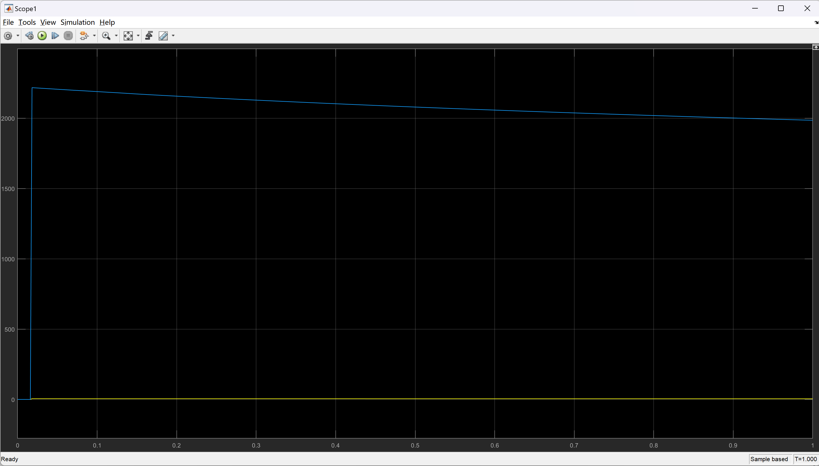
Task: Click the Scale Axes Limits icon
Action: 128,36
